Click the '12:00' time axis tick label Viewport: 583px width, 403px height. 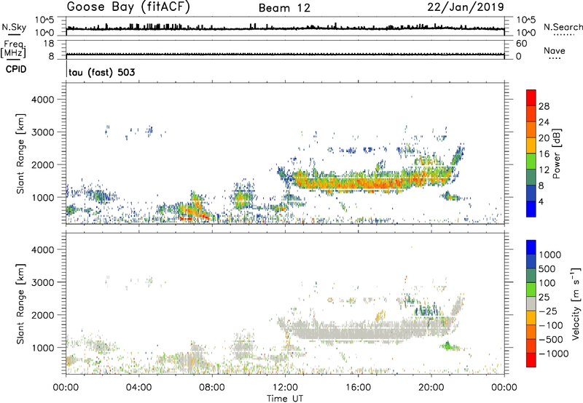(x=285, y=388)
